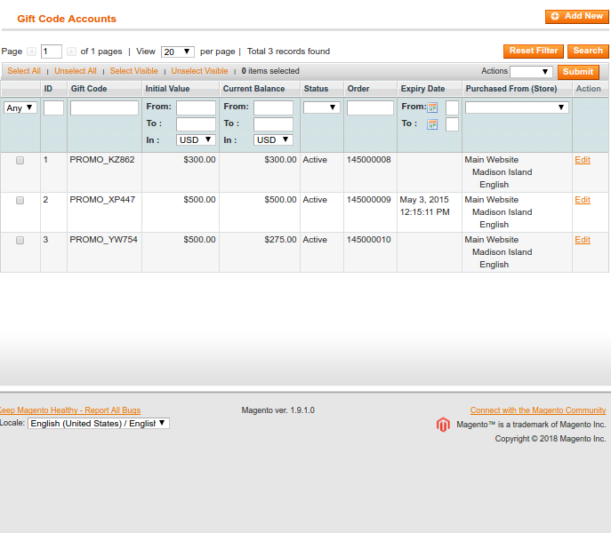Sort by the Current Balance column header
611x533 pixels.
[x=253, y=89]
